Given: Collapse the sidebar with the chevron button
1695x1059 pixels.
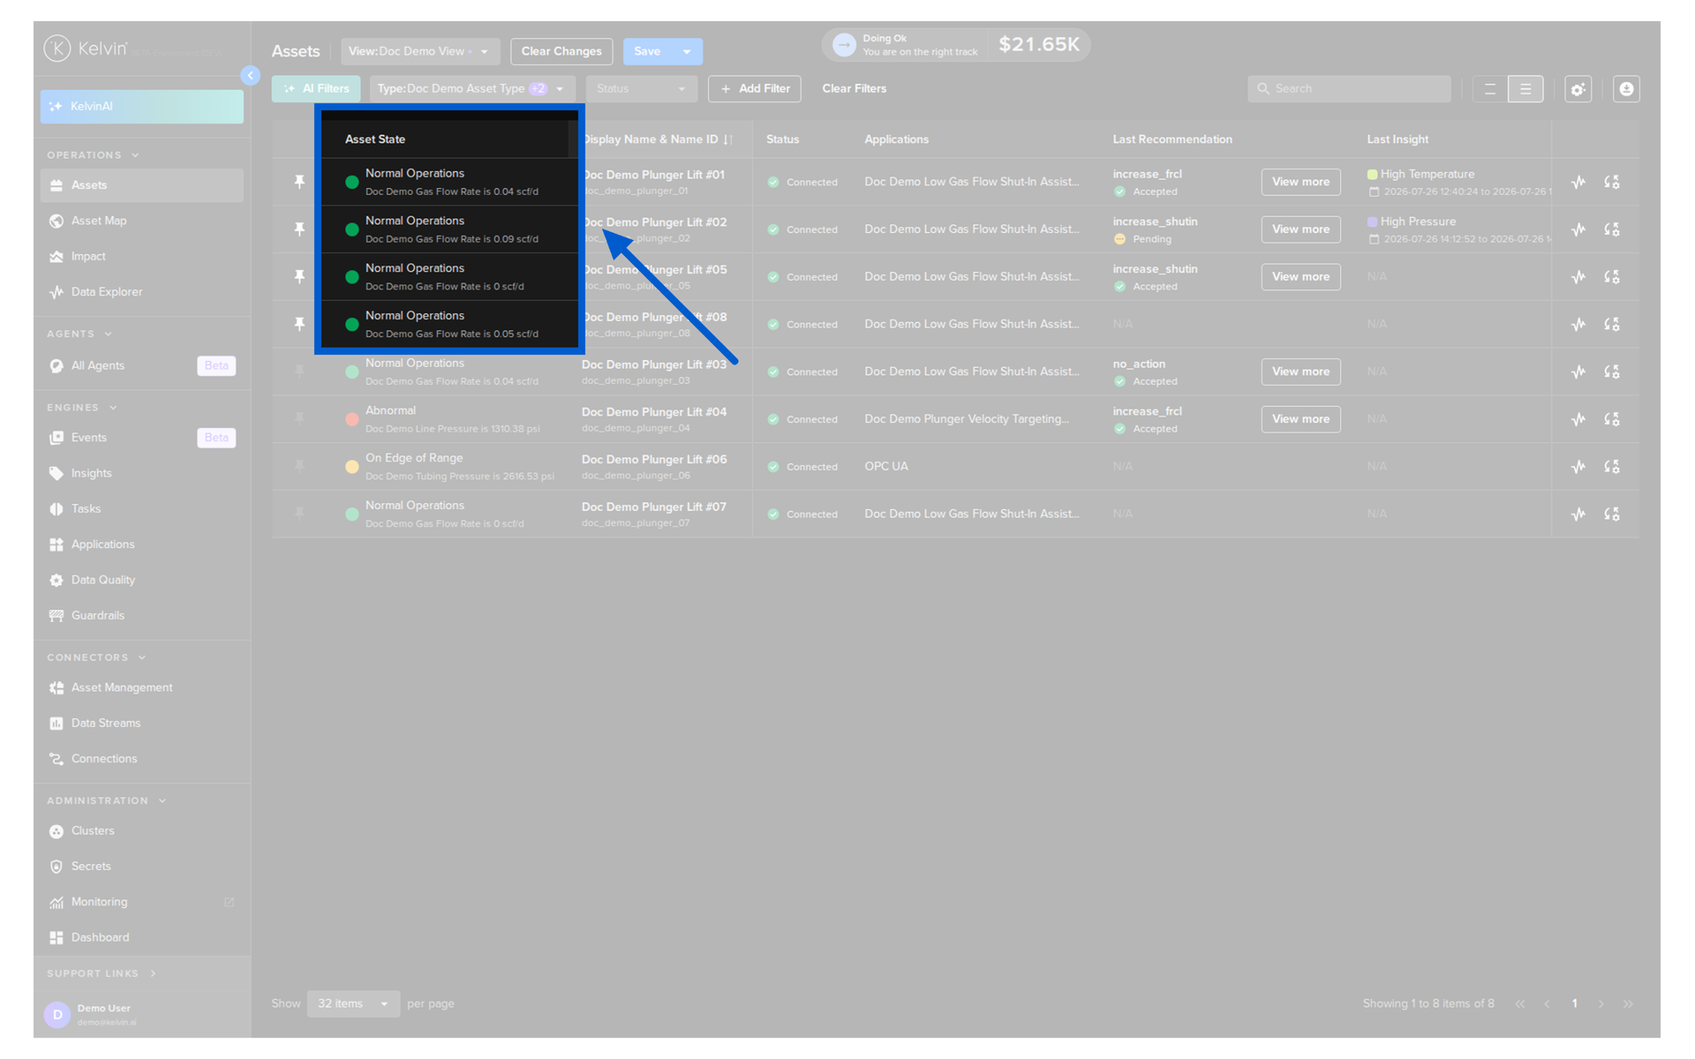Looking at the screenshot, I should (251, 75).
